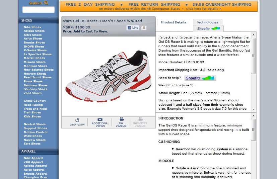Open the Shoefitr fit help button

pos(200,78)
